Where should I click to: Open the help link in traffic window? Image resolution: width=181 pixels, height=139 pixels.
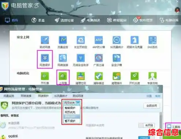[x=158, y=96]
